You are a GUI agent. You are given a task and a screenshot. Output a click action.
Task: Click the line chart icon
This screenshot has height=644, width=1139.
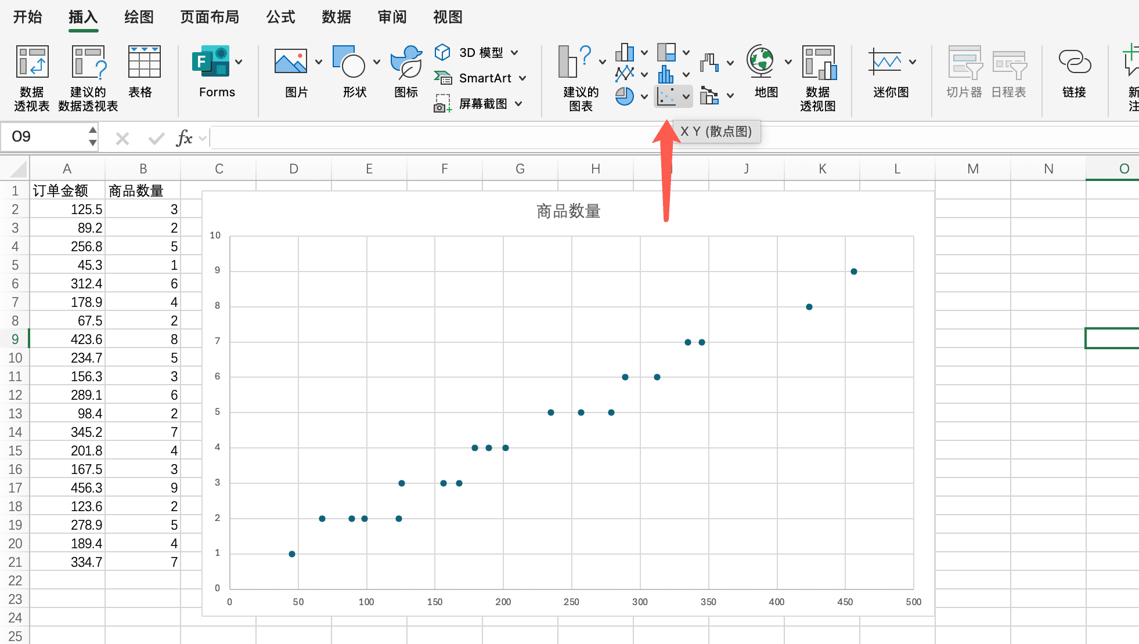pyautogui.click(x=625, y=74)
